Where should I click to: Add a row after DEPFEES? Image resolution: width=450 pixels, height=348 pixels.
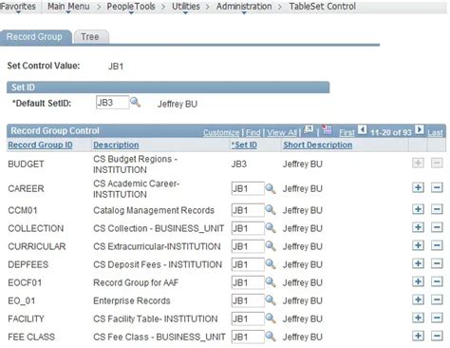(418, 263)
